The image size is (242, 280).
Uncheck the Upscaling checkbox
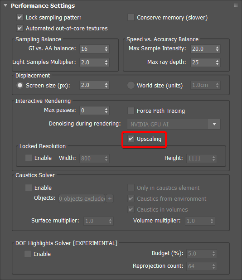click(131, 139)
